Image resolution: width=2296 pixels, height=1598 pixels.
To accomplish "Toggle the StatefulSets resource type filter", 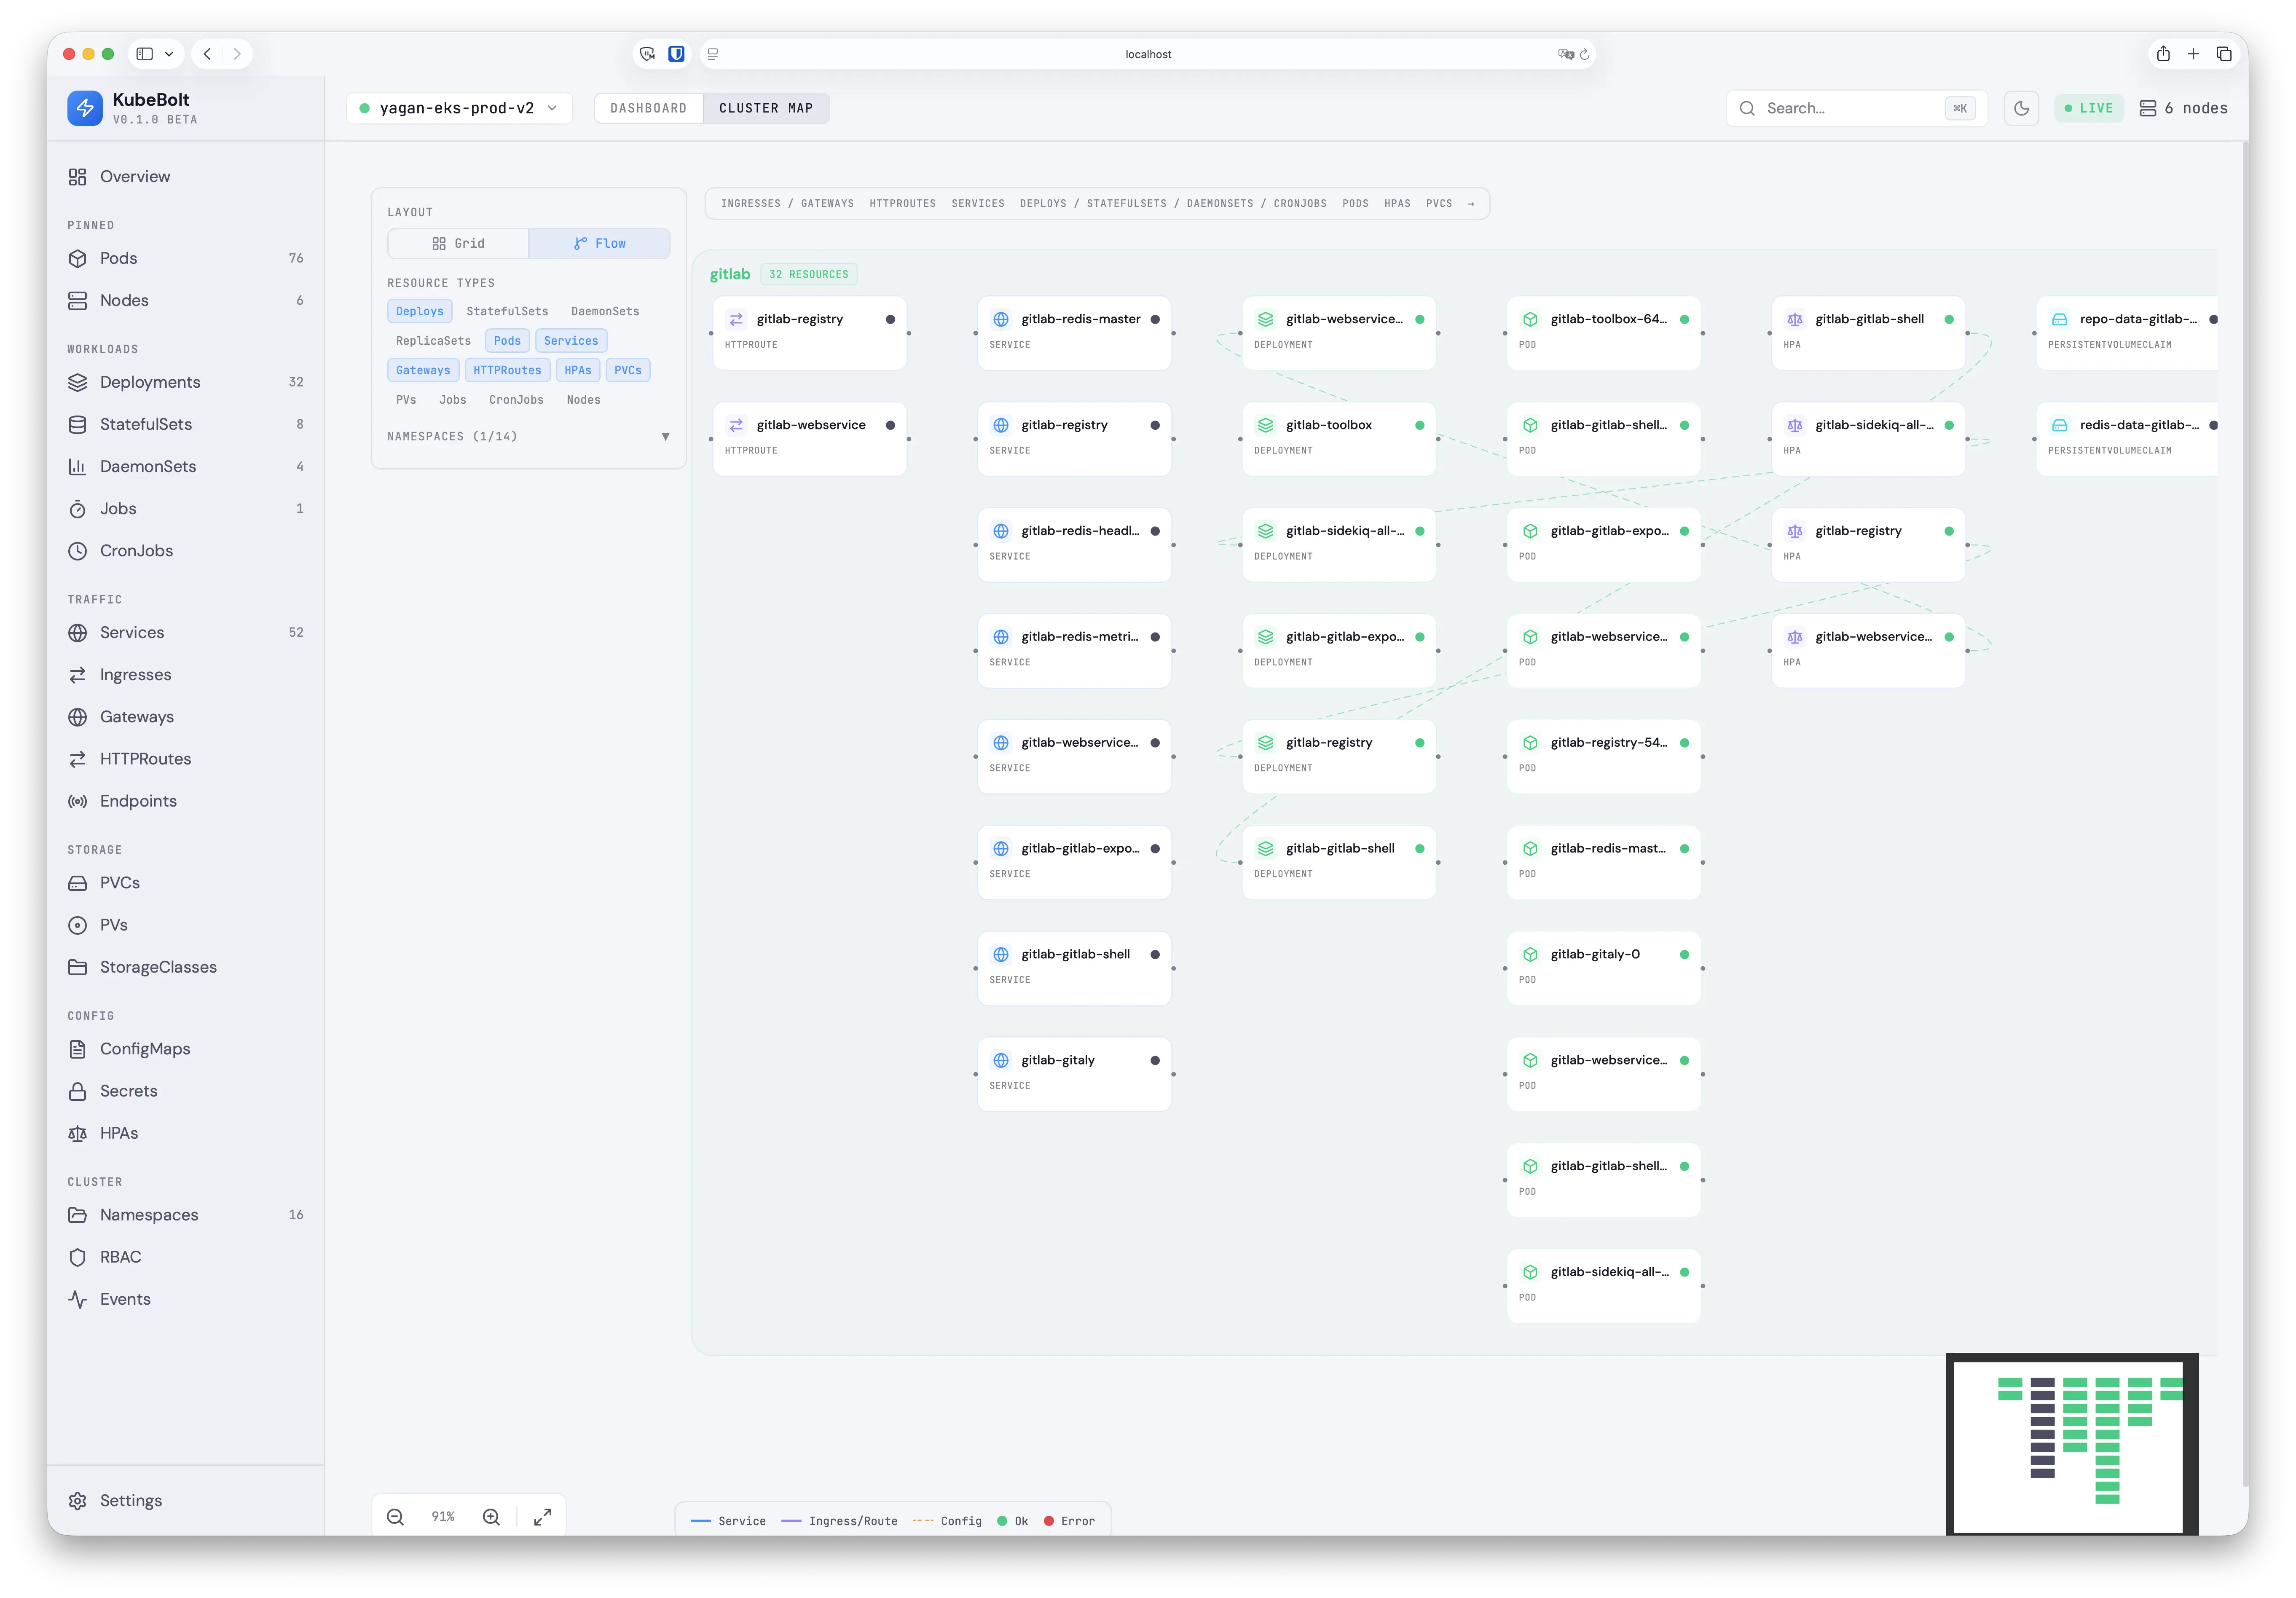I will pyautogui.click(x=507, y=311).
